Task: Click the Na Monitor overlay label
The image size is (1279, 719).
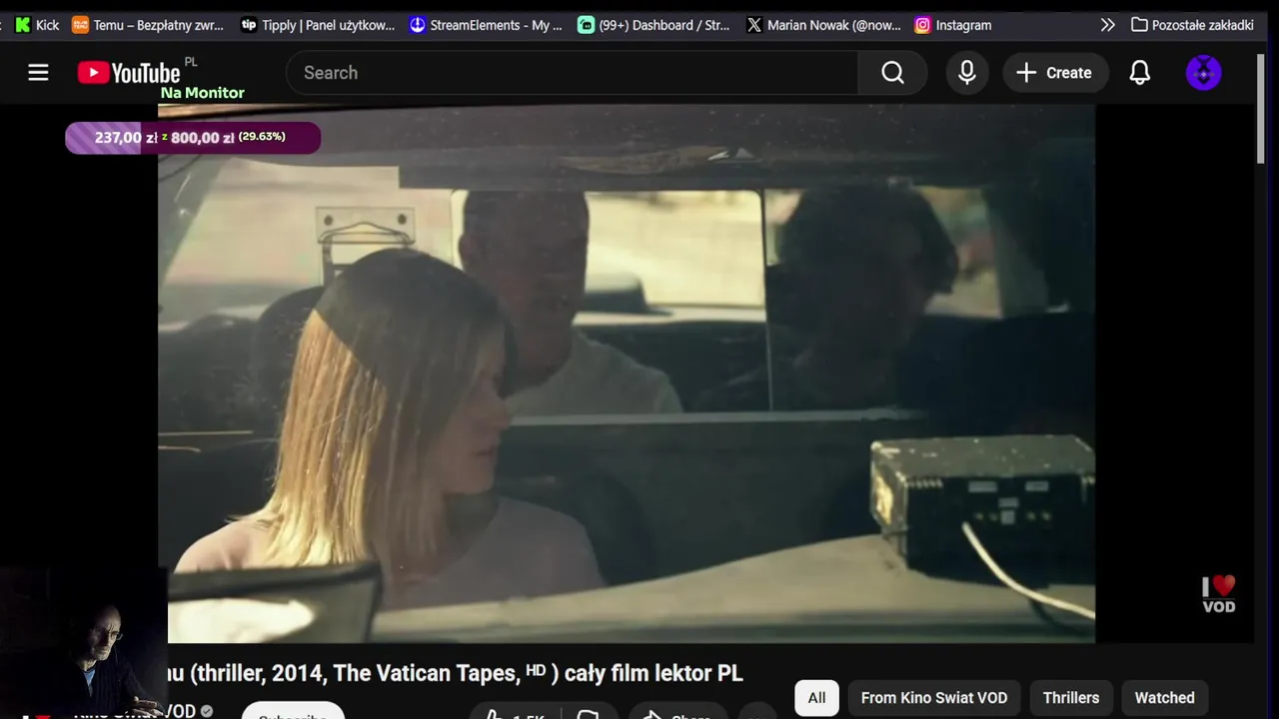Action: pos(203,93)
